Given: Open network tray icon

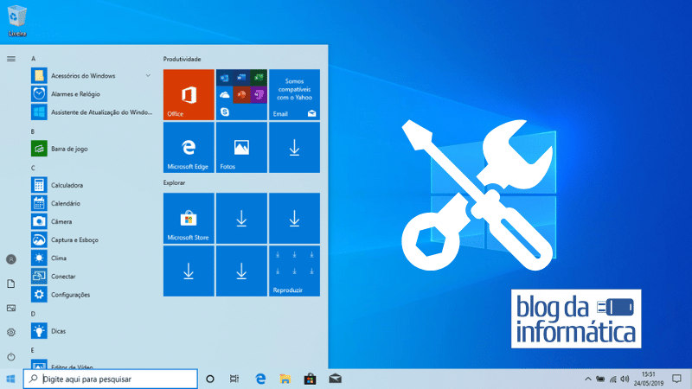Looking at the screenshot, I should 612,379.
